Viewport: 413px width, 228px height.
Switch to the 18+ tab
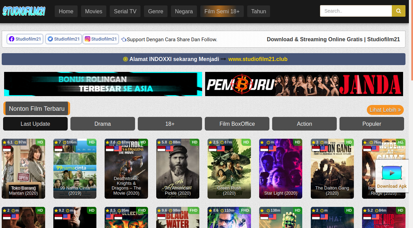(x=170, y=124)
